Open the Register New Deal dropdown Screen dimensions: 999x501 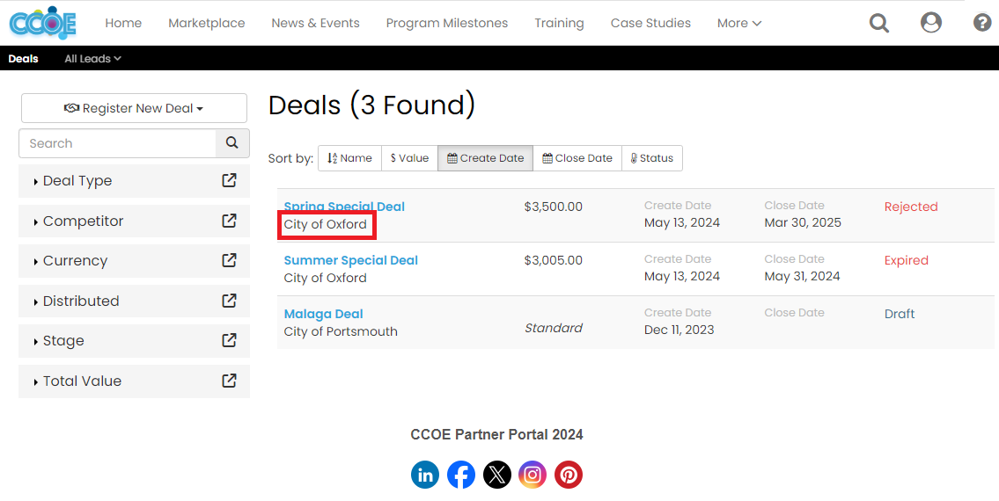pos(134,108)
